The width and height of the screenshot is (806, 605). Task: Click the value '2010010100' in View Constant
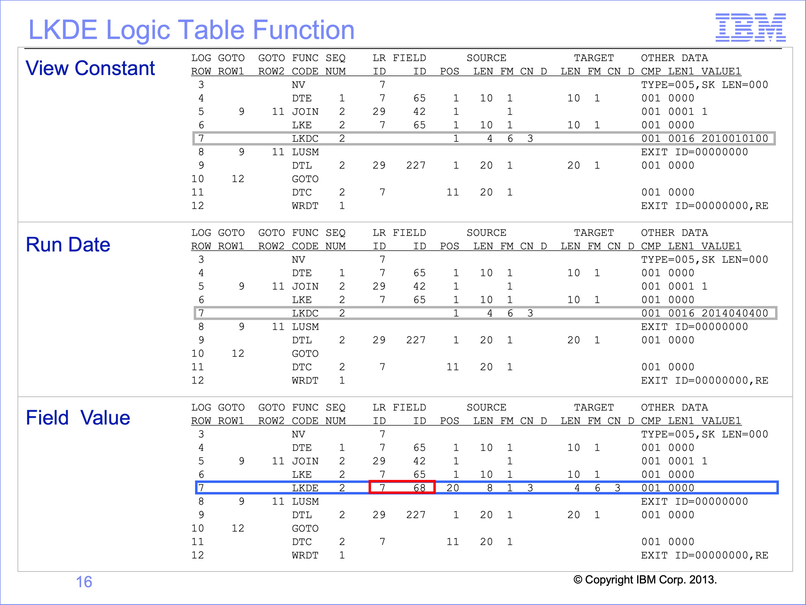[x=735, y=139]
